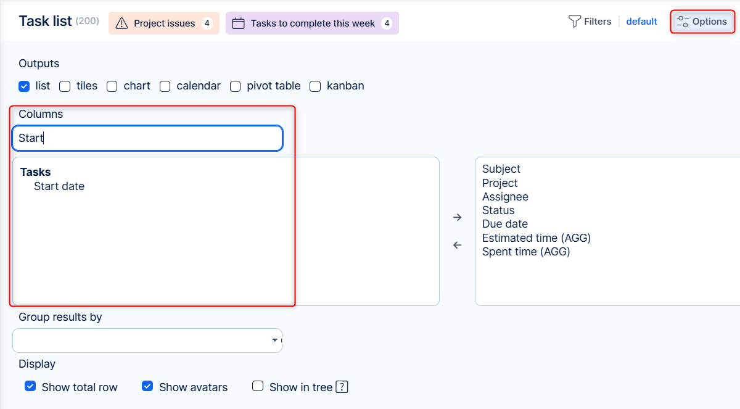Screen dimensions: 740x409
Task: Click the right arrow to add column
Action: tap(457, 217)
